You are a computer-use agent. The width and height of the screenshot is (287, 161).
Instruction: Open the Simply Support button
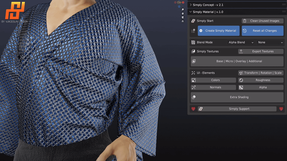237,109
